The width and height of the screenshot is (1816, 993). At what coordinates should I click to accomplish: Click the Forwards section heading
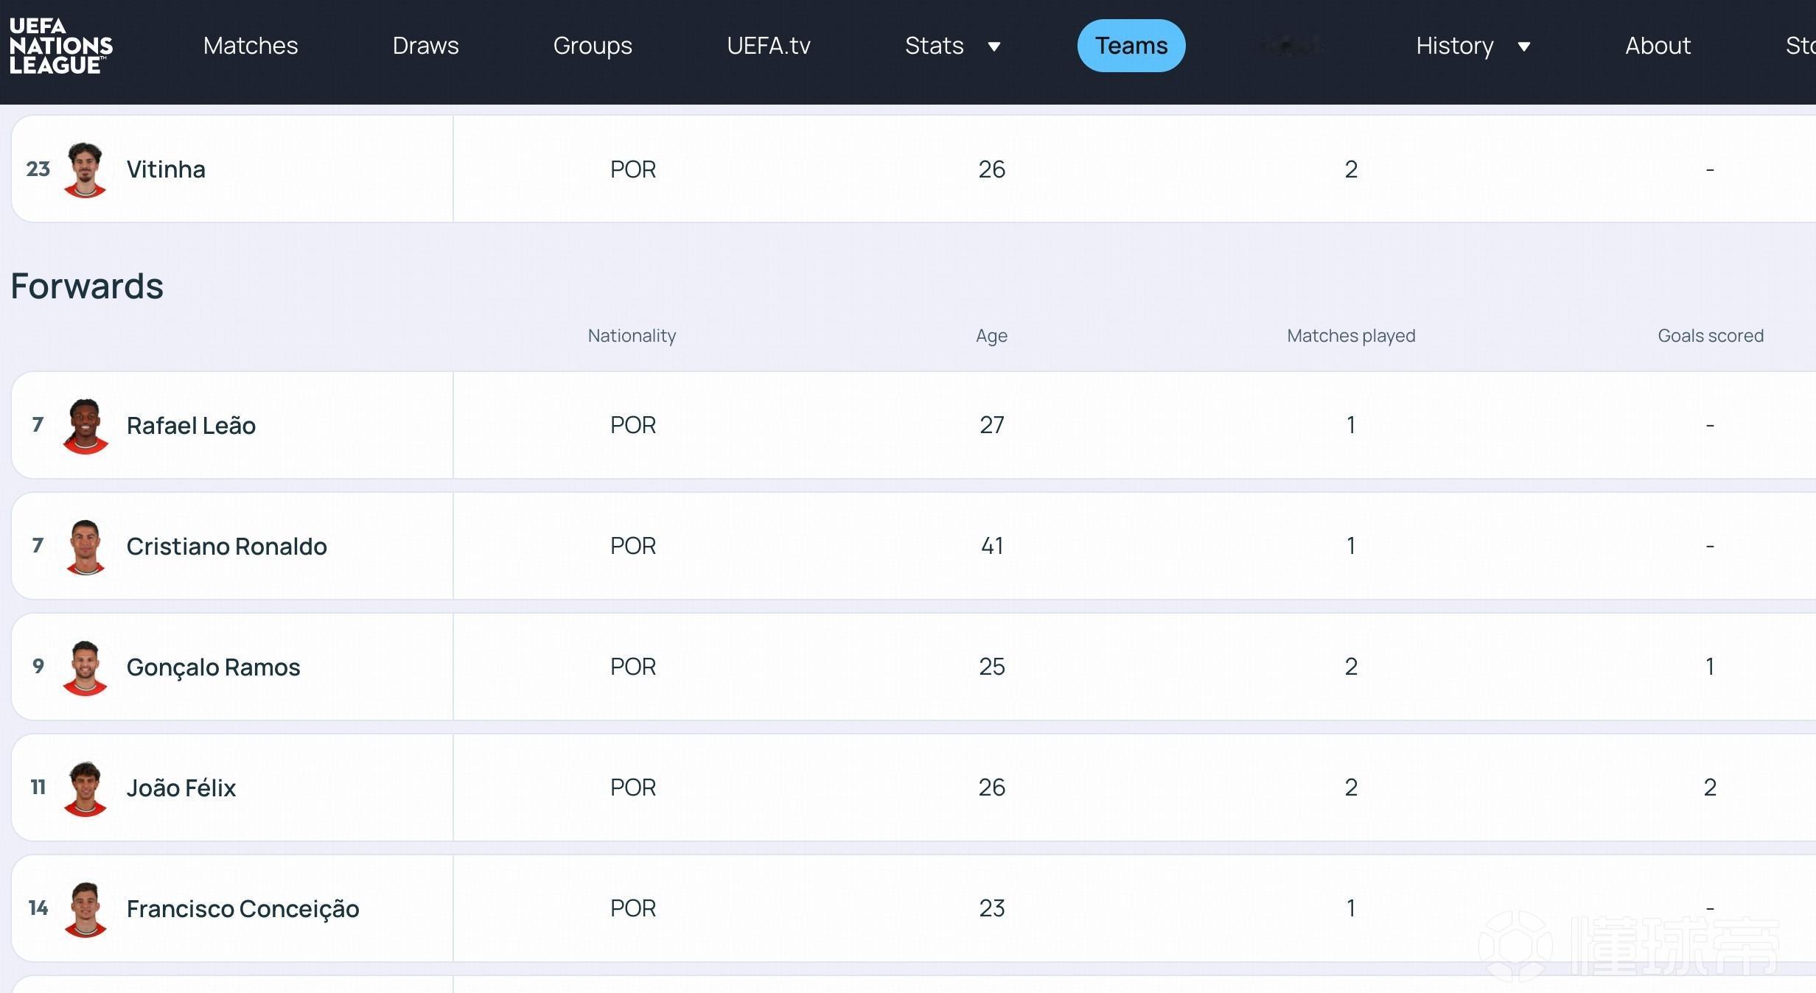click(x=87, y=286)
